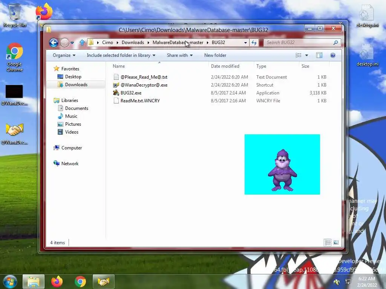
Task: Open Videos library
Action: [72, 132]
